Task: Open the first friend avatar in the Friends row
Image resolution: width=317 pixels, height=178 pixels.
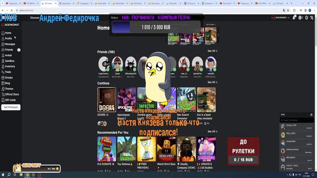Action: [x=104, y=64]
